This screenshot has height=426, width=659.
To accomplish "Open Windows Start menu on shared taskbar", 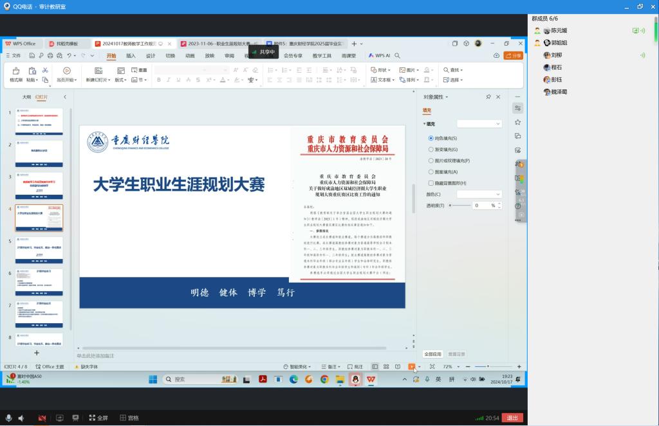I will point(153,379).
